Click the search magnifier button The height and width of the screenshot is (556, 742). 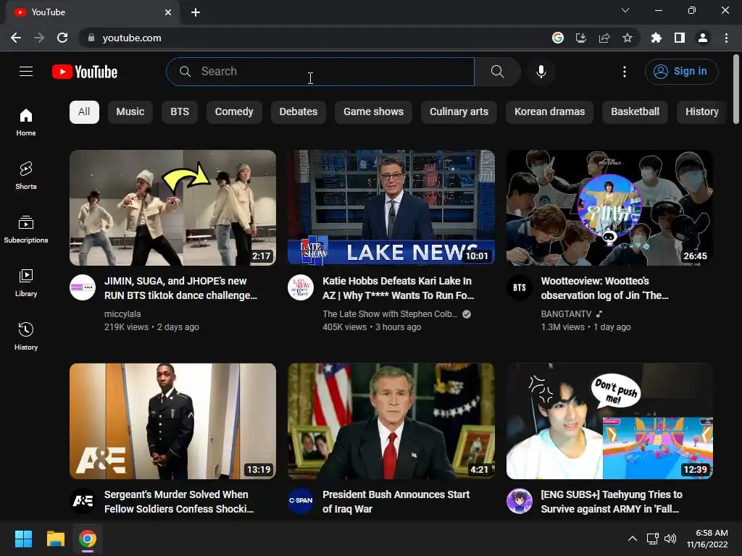pos(497,72)
